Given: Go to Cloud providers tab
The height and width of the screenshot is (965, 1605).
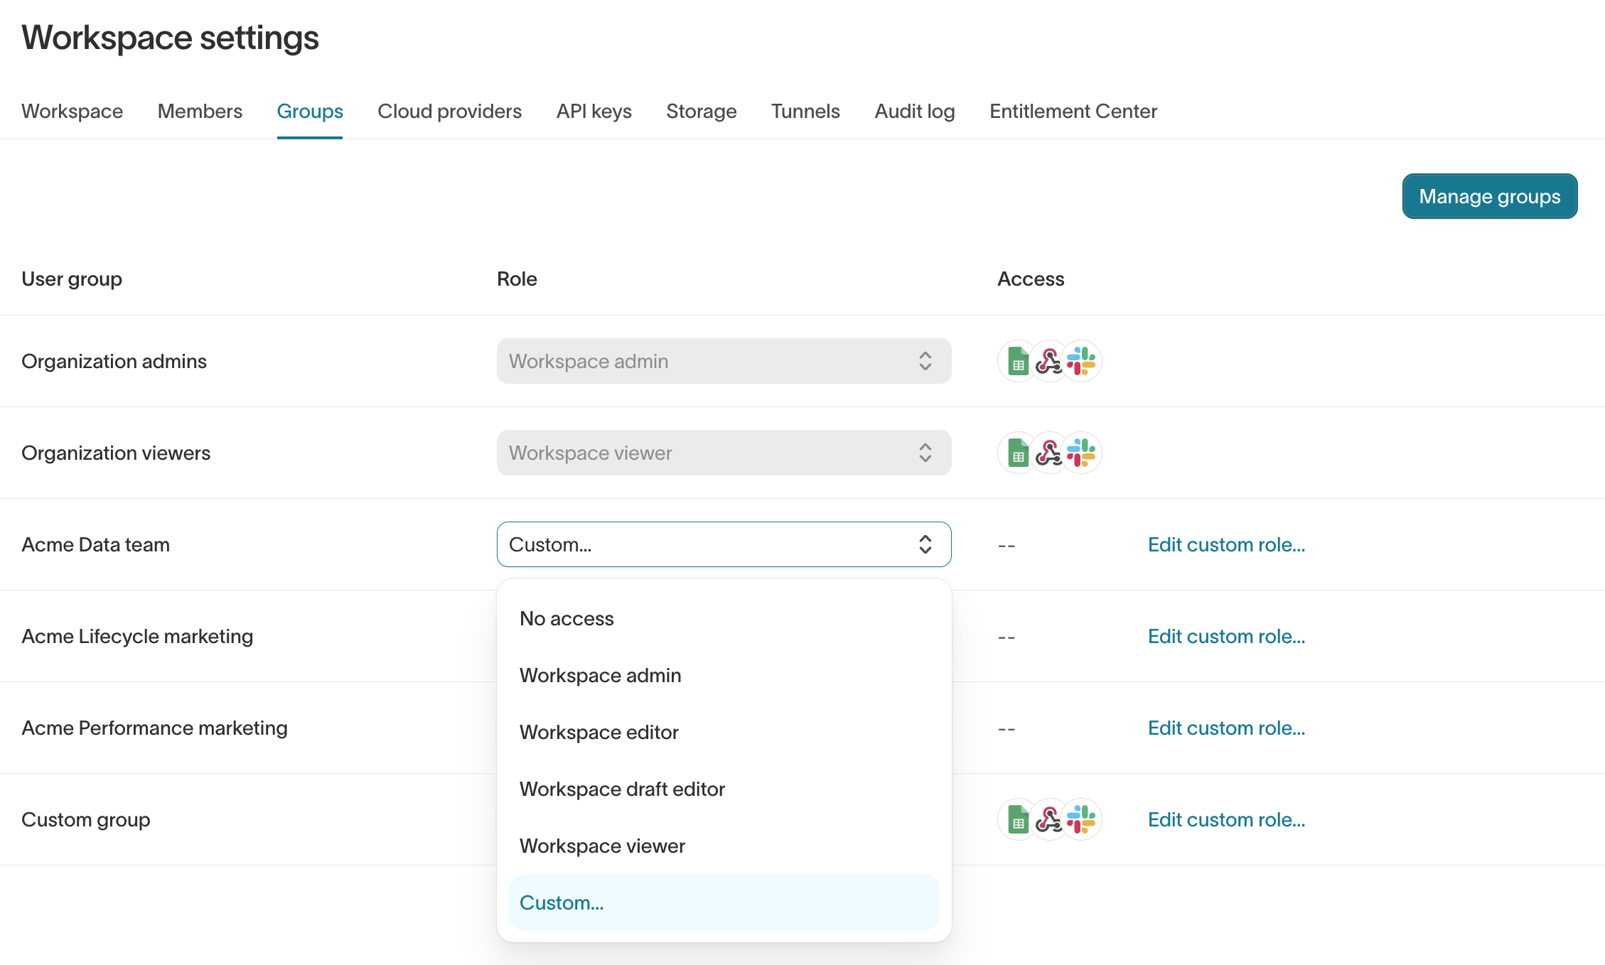Looking at the screenshot, I should click(x=449, y=112).
